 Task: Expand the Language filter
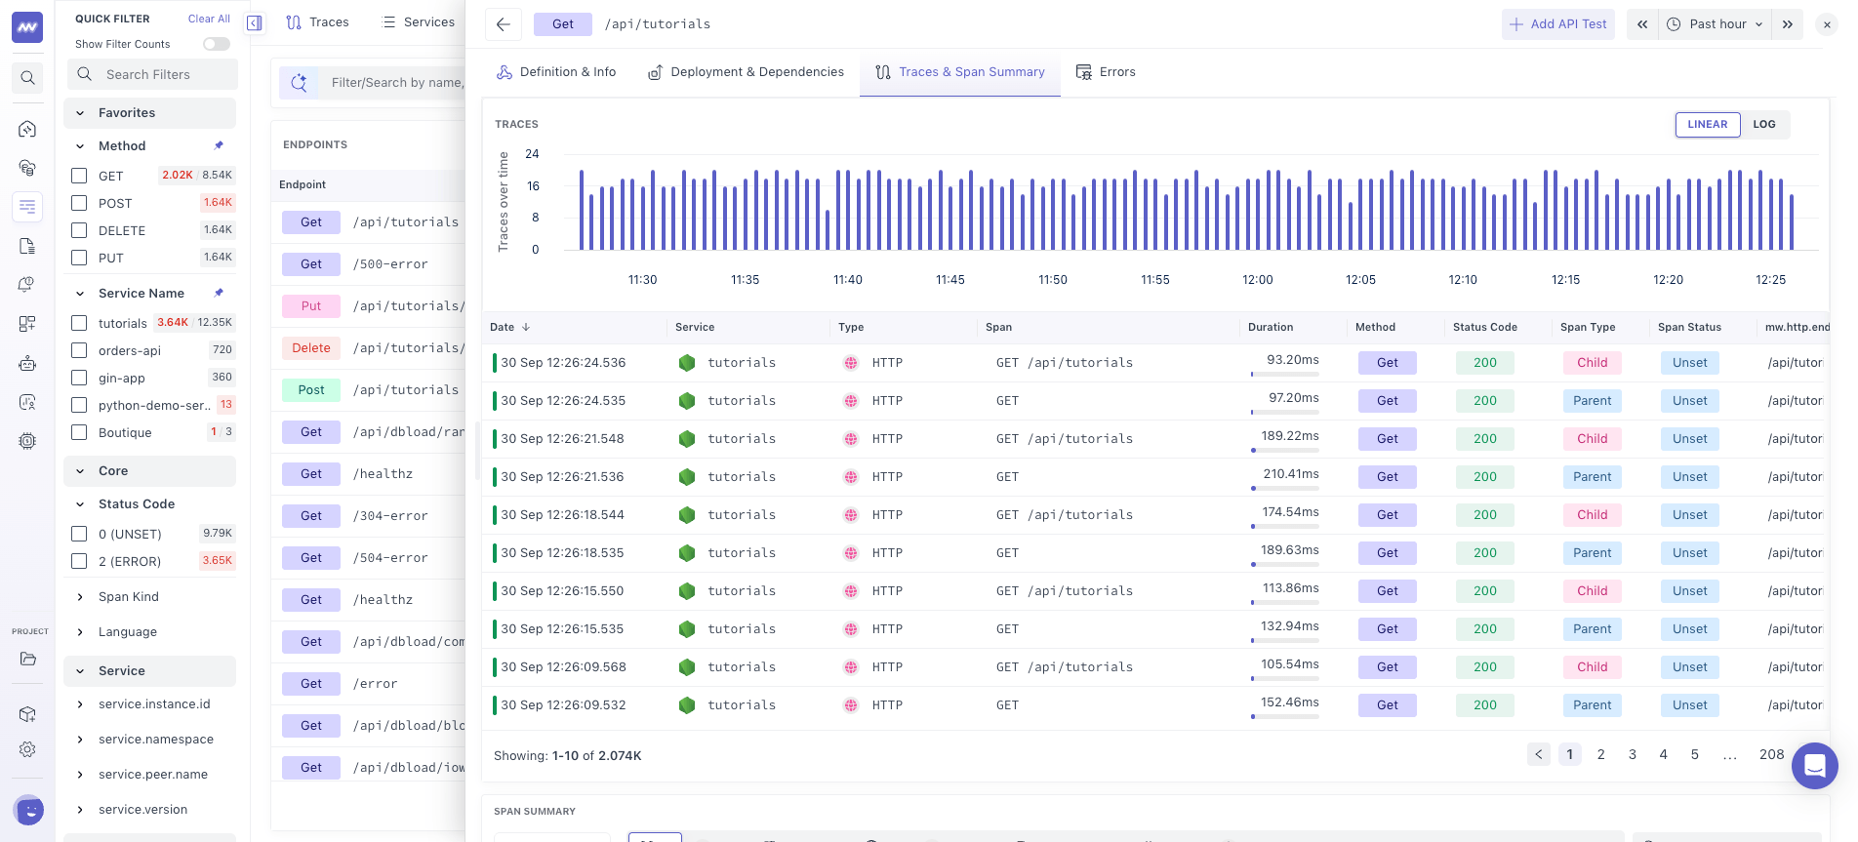point(80,632)
